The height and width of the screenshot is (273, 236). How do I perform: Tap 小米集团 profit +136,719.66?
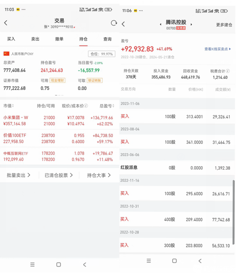[102, 118]
